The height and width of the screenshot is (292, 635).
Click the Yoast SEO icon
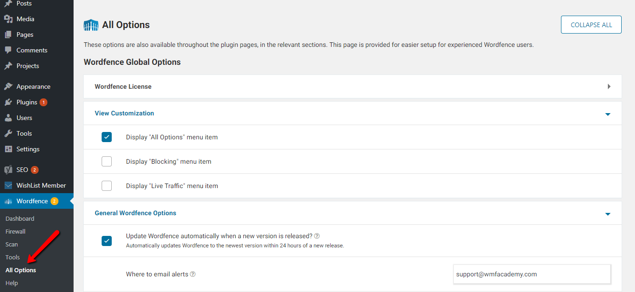[x=8, y=170]
